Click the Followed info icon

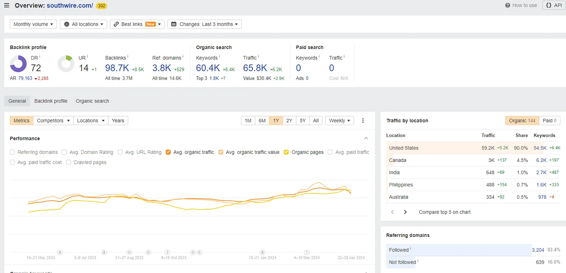410,249
